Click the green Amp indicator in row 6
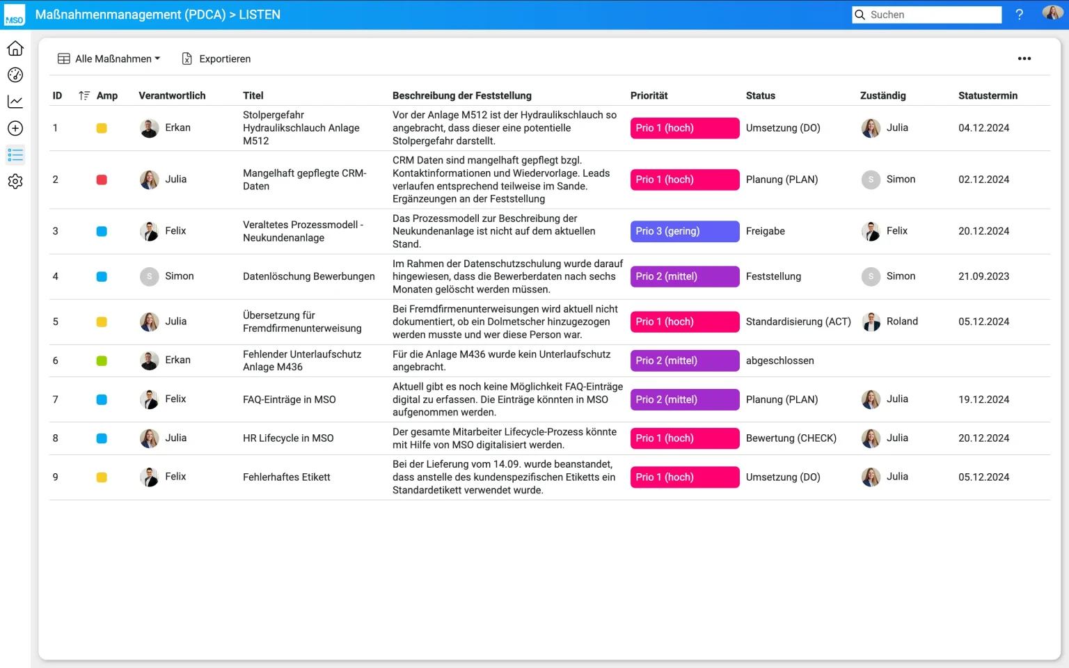The width and height of the screenshot is (1069, 668). pyautogui.click(x=102, y=360)
